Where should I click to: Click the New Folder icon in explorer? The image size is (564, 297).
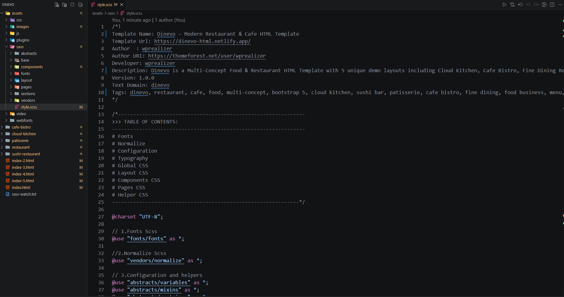coord(64,5)
